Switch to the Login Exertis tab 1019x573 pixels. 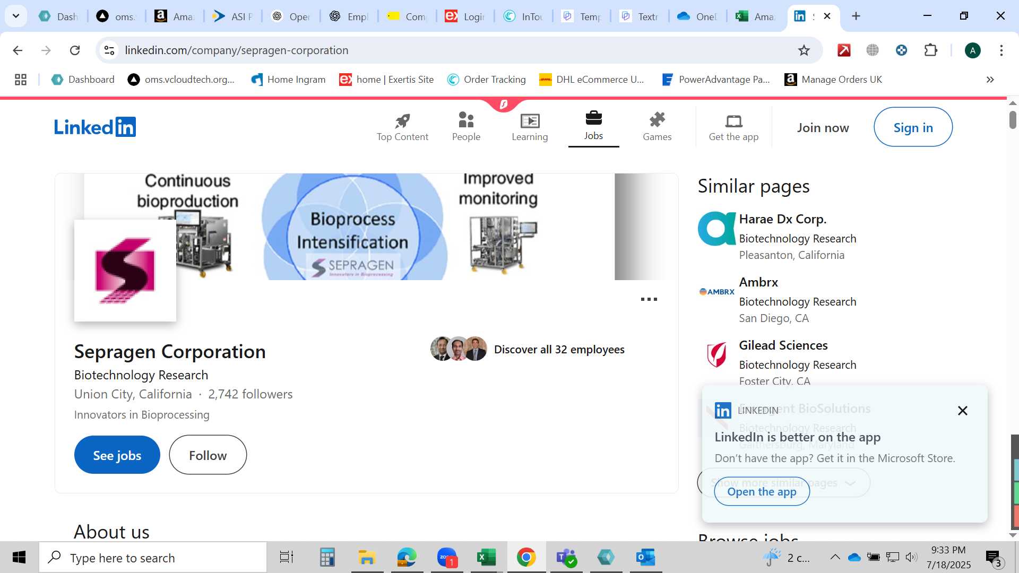(465, 16)
